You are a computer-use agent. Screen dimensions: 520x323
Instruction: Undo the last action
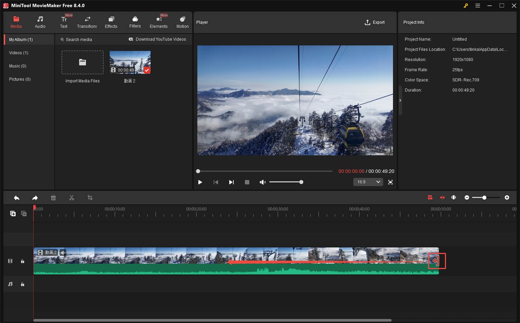click(x=17, y=197)
